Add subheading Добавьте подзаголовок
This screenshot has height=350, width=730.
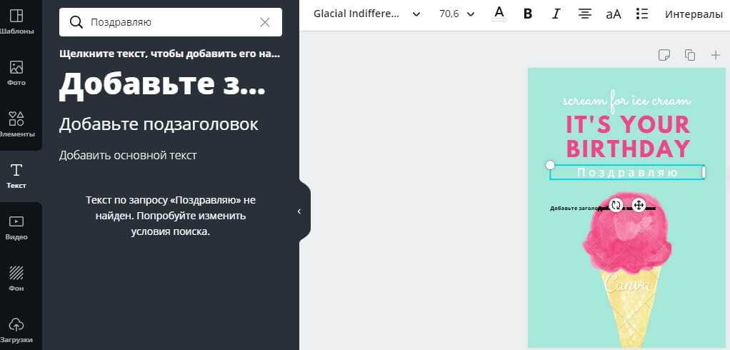click(x=159, y=124)
